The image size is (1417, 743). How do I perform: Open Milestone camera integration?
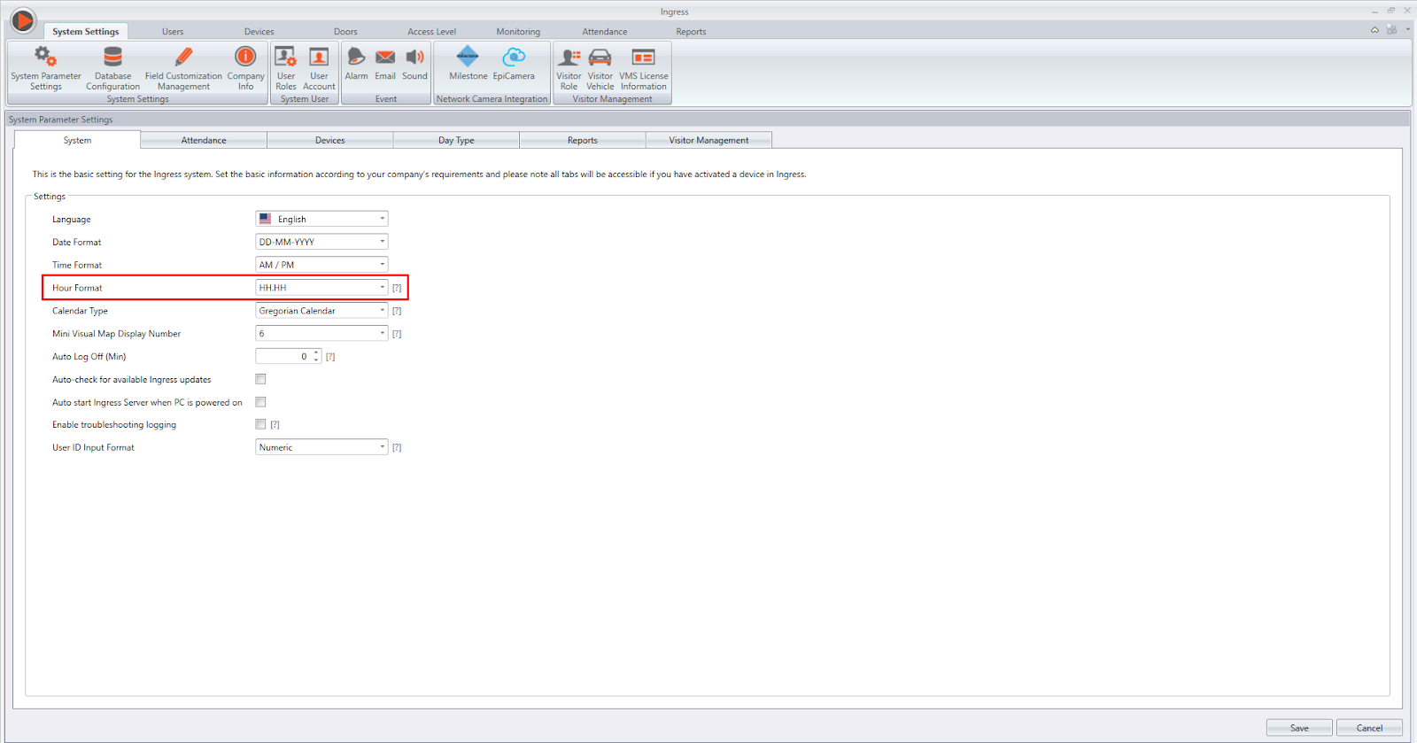pyautogui.click(x=468, y=64)
